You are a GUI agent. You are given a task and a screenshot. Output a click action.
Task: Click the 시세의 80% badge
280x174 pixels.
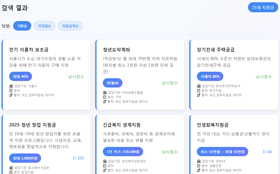(x=210, y=76)
